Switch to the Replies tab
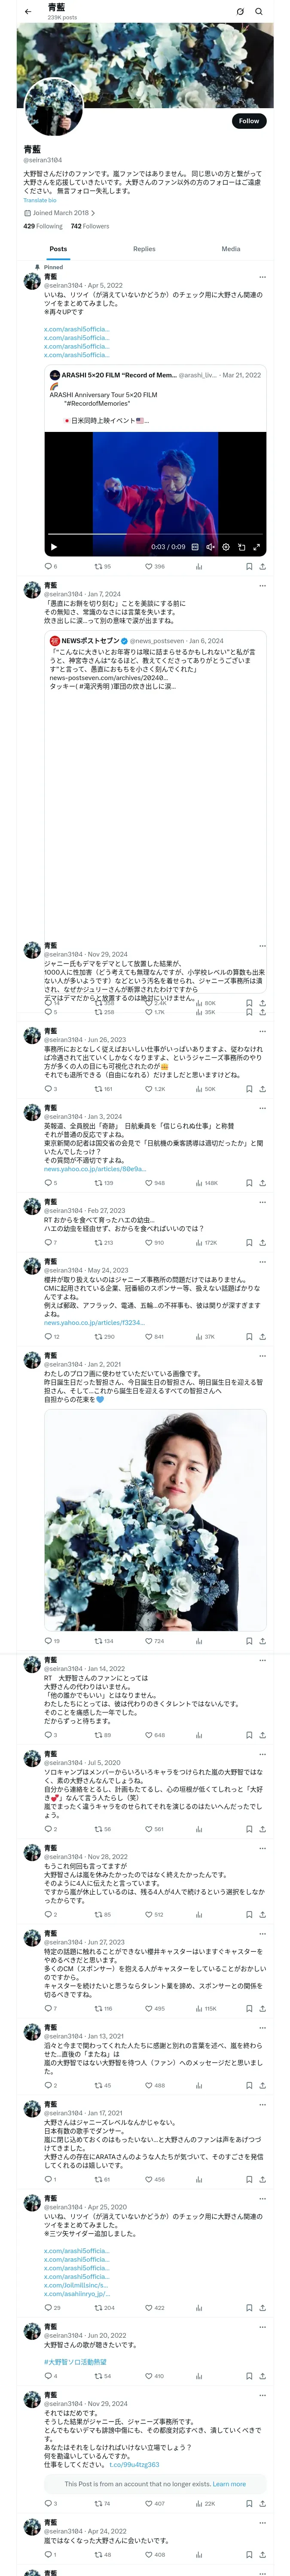 (144, 249)
